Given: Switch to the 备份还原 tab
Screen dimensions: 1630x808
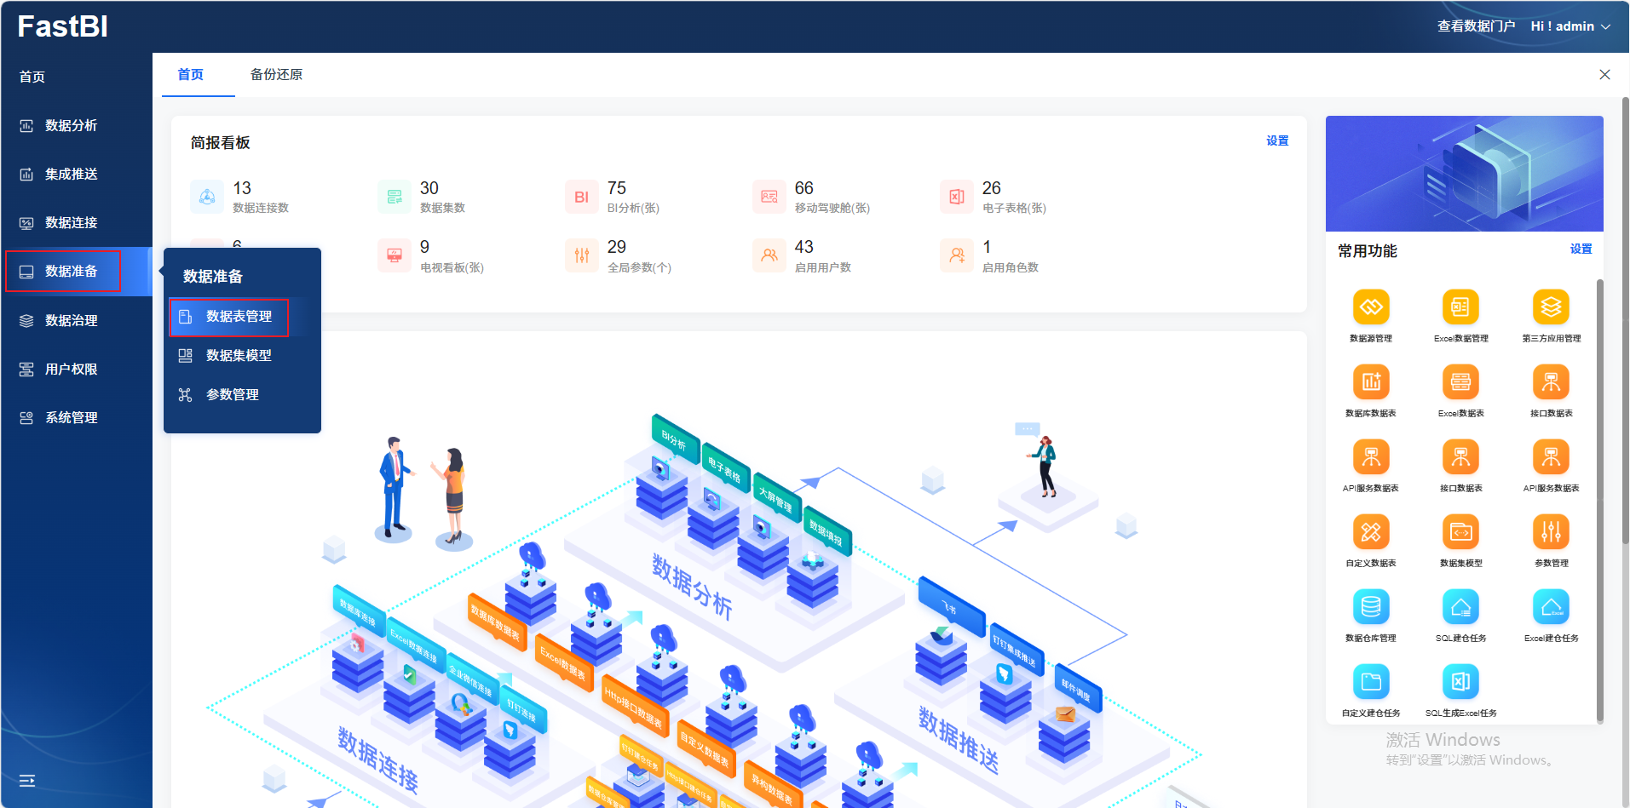Looking at the screenshot, I should tap(276, 75).
